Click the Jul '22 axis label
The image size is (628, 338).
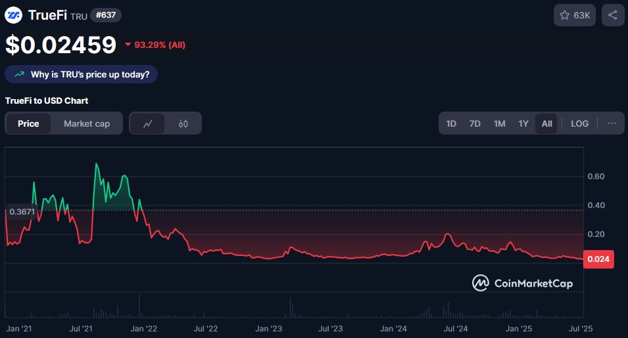pos(205,328)
